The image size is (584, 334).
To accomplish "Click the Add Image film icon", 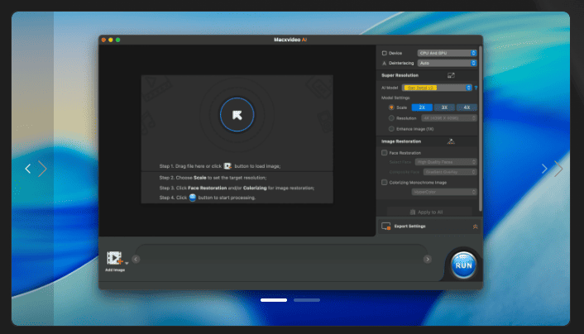I will (114, 258).
